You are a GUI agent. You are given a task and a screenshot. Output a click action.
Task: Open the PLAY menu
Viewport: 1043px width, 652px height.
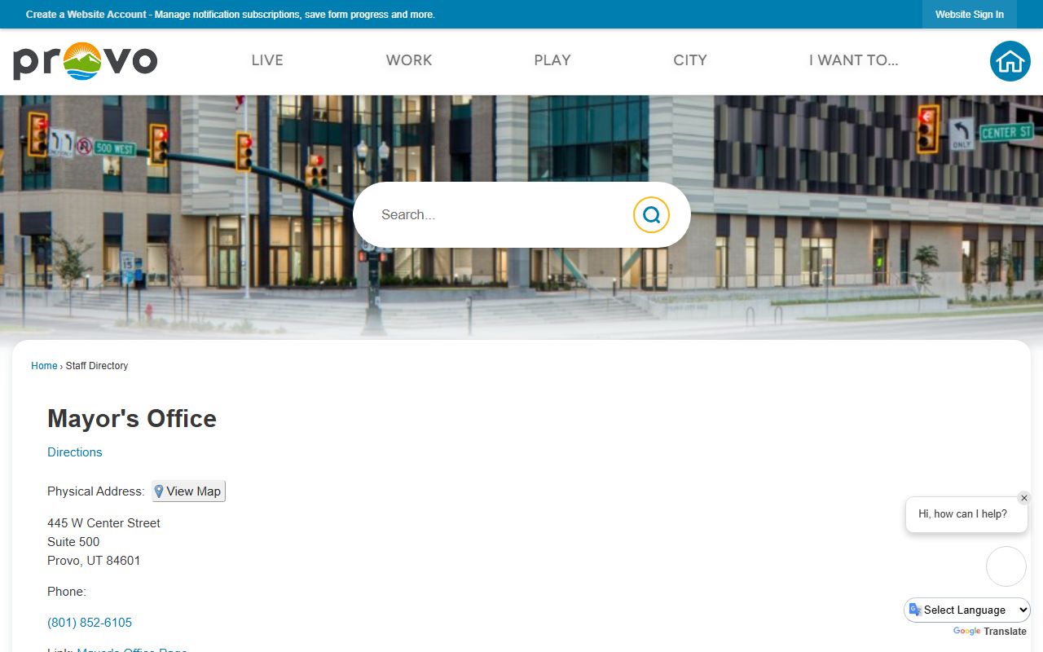[x=552, y=60]
